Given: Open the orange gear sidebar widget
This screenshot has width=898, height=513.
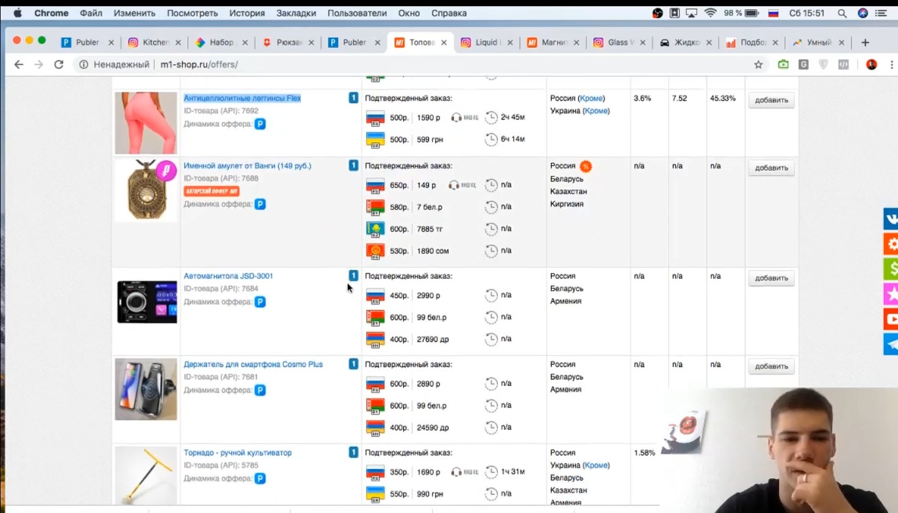Looking at the screenshot, I should [891, 244].
